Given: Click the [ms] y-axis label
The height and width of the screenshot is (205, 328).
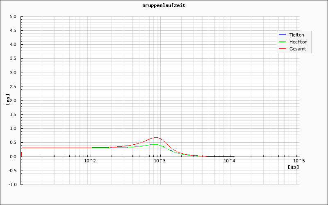Looking at the screenshot, I should pos(8,99).
